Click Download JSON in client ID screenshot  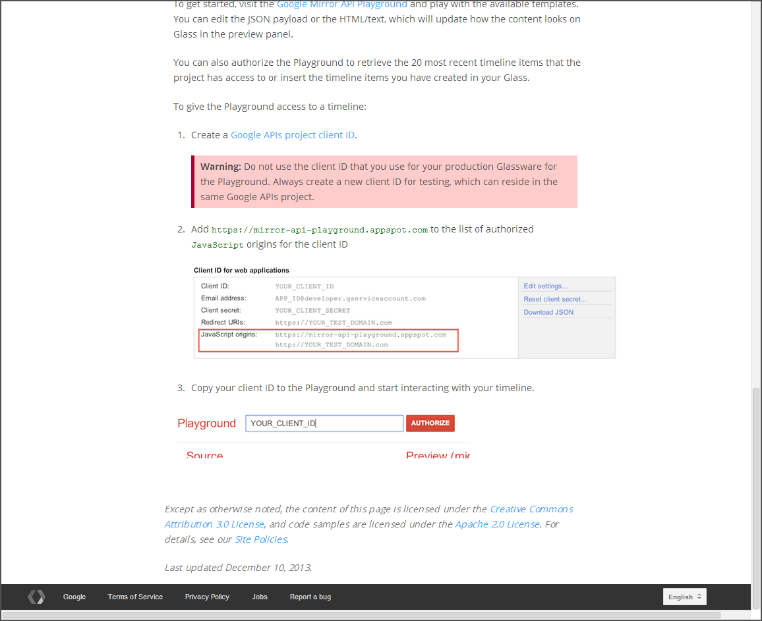coord(548,312)
